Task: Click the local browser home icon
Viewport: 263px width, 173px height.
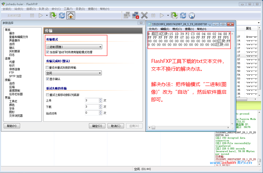Action: pos(70,15)
